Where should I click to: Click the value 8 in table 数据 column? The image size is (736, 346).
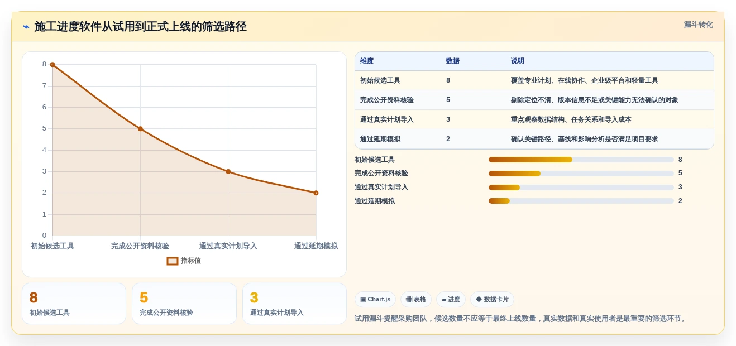pyautogui.click(x=448, y=81)
